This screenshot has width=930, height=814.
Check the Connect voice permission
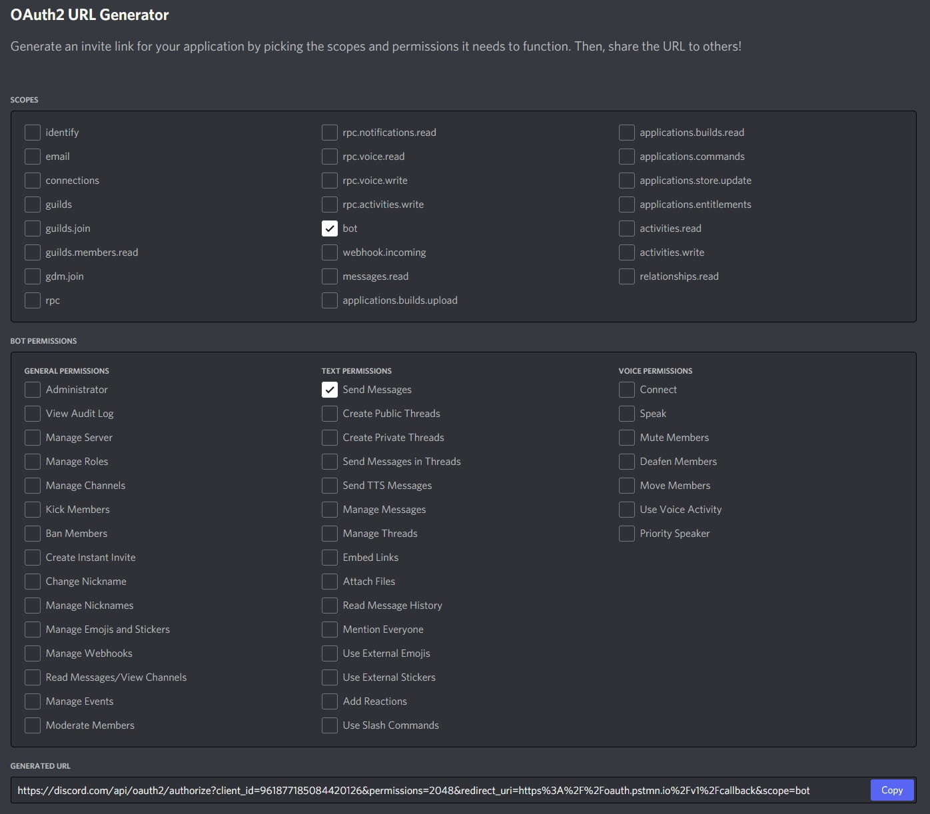coord(626,390)
